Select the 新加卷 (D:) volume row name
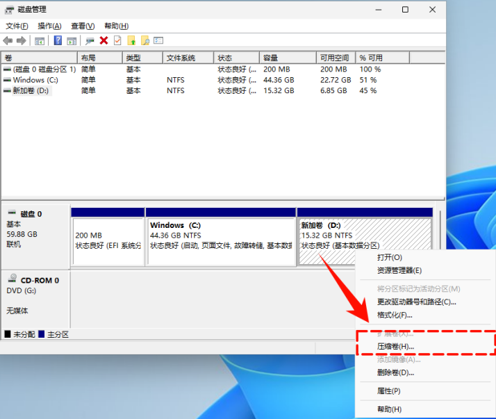 coord(31,91)
